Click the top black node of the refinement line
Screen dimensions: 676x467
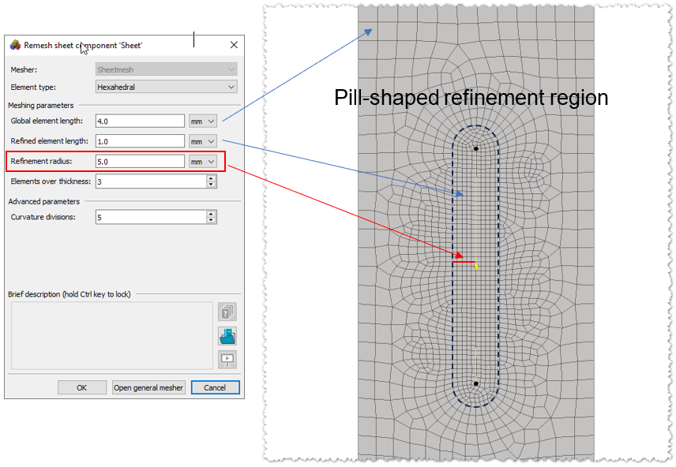476,148
